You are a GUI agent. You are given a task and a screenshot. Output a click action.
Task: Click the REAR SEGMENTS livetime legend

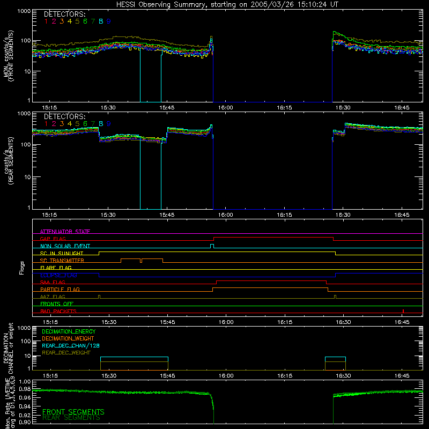tap(71, 418)
